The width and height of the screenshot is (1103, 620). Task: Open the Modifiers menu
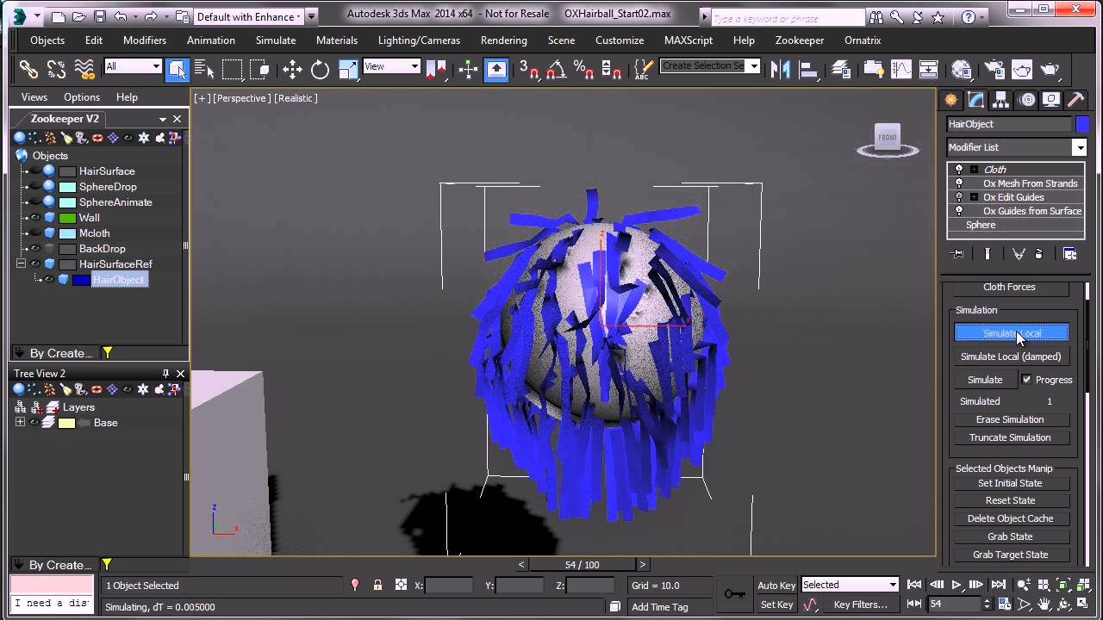145,40
